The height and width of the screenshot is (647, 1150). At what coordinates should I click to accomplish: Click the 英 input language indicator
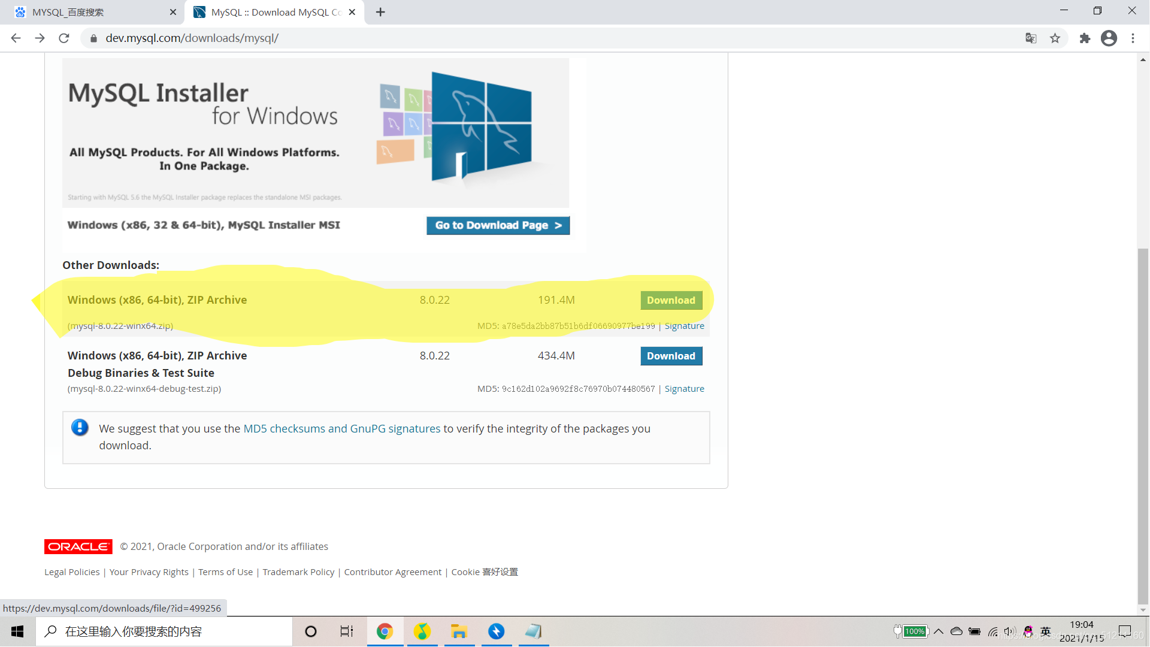point(1046,631)
